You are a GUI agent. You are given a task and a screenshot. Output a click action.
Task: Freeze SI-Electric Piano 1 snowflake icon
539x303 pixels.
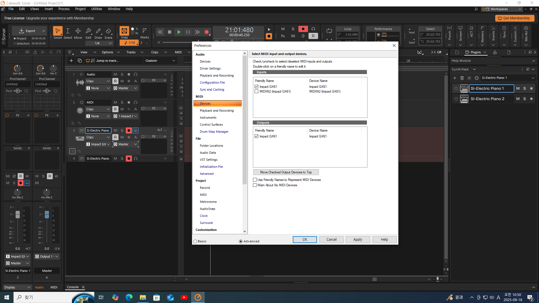(x=531, y=88)
